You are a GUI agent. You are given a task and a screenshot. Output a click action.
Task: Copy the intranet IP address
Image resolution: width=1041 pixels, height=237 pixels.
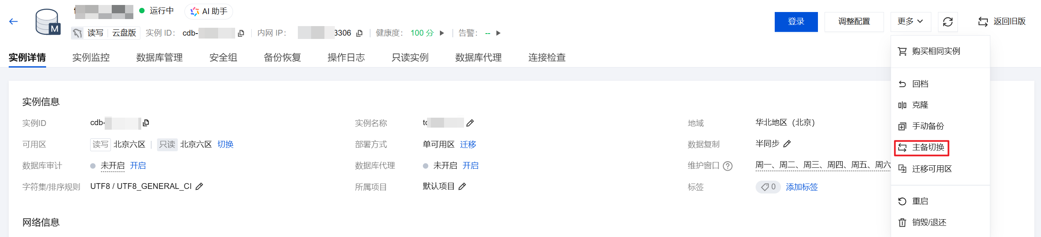(x=360, y=33)
